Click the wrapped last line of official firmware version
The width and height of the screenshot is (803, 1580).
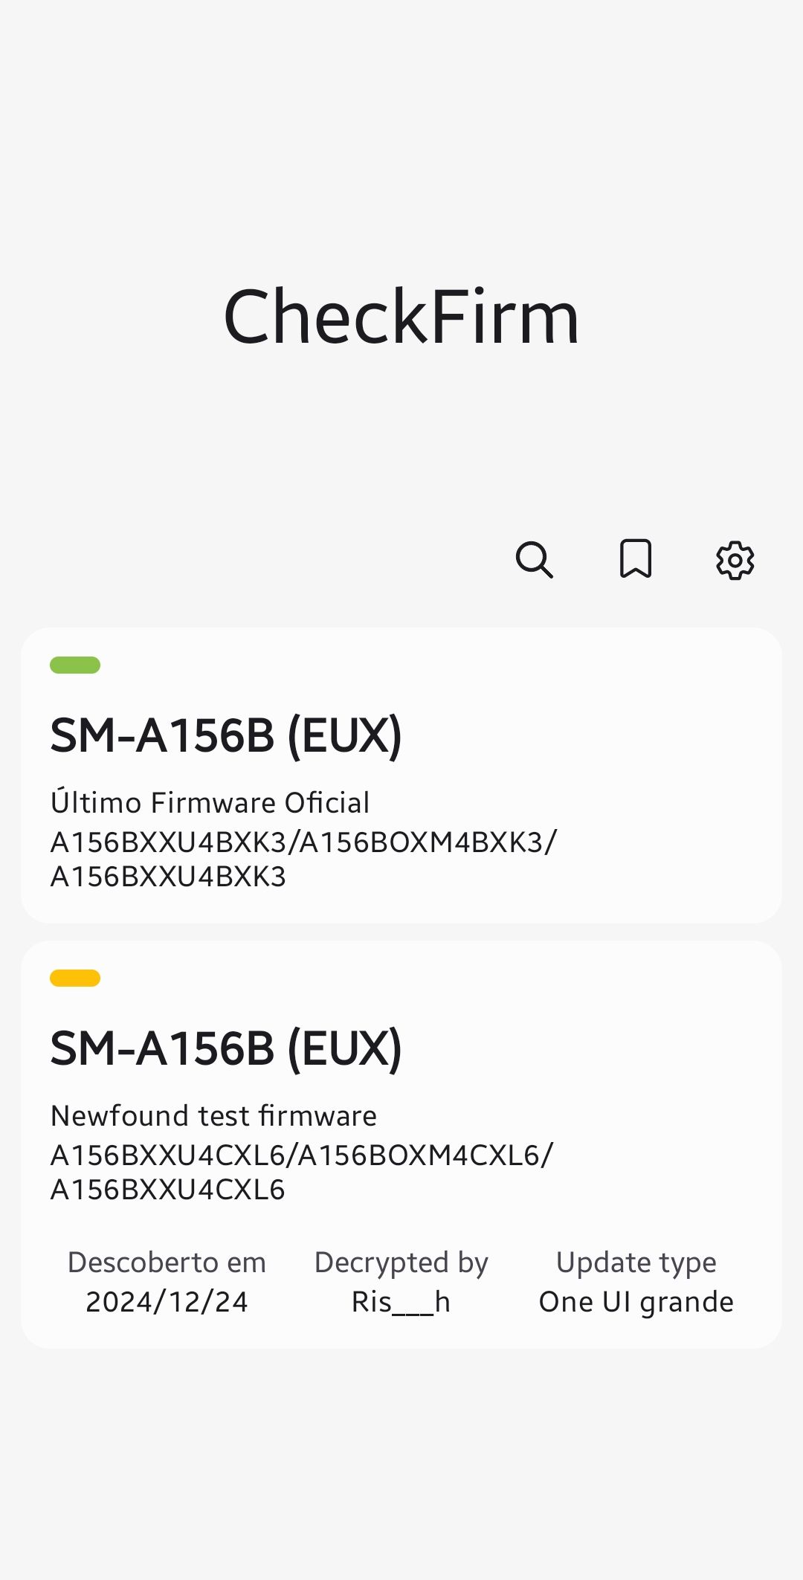tap(168, 877)
